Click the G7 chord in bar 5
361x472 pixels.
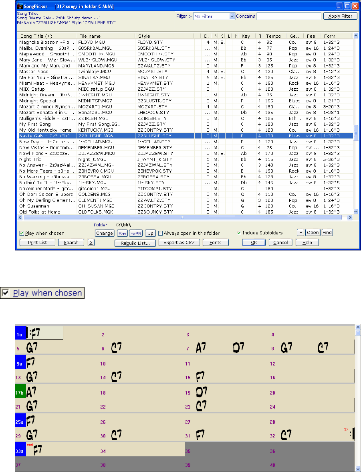32,348
